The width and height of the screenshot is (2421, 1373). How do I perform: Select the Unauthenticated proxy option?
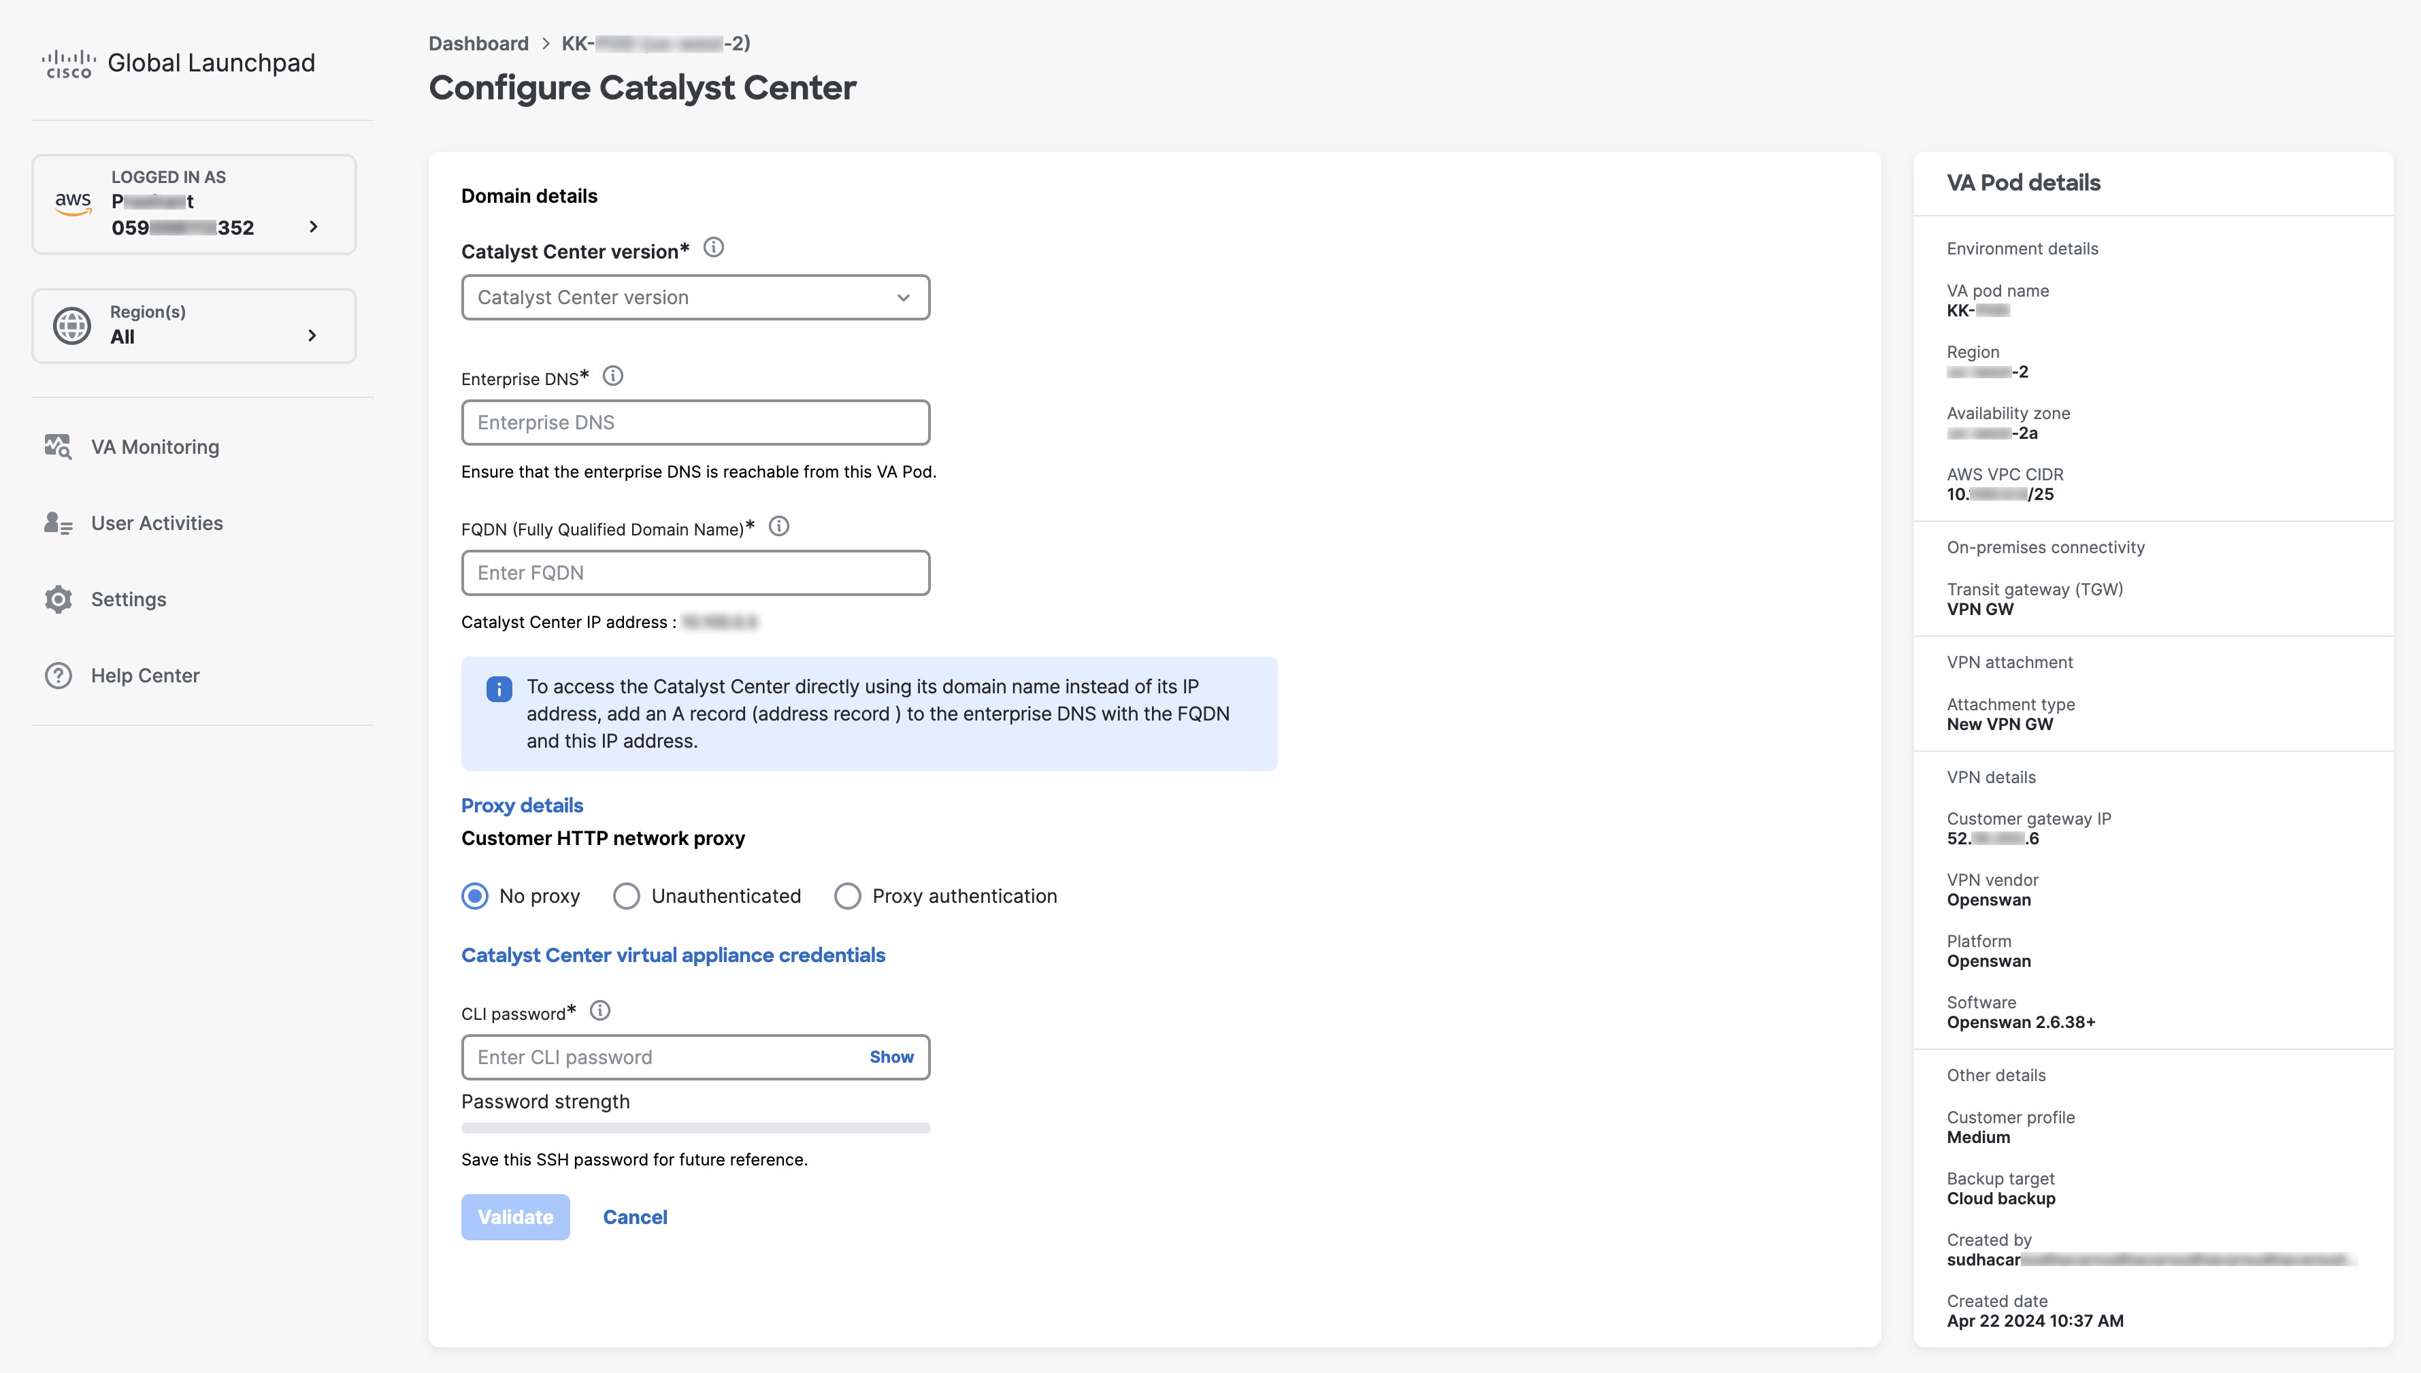point(626,896)
